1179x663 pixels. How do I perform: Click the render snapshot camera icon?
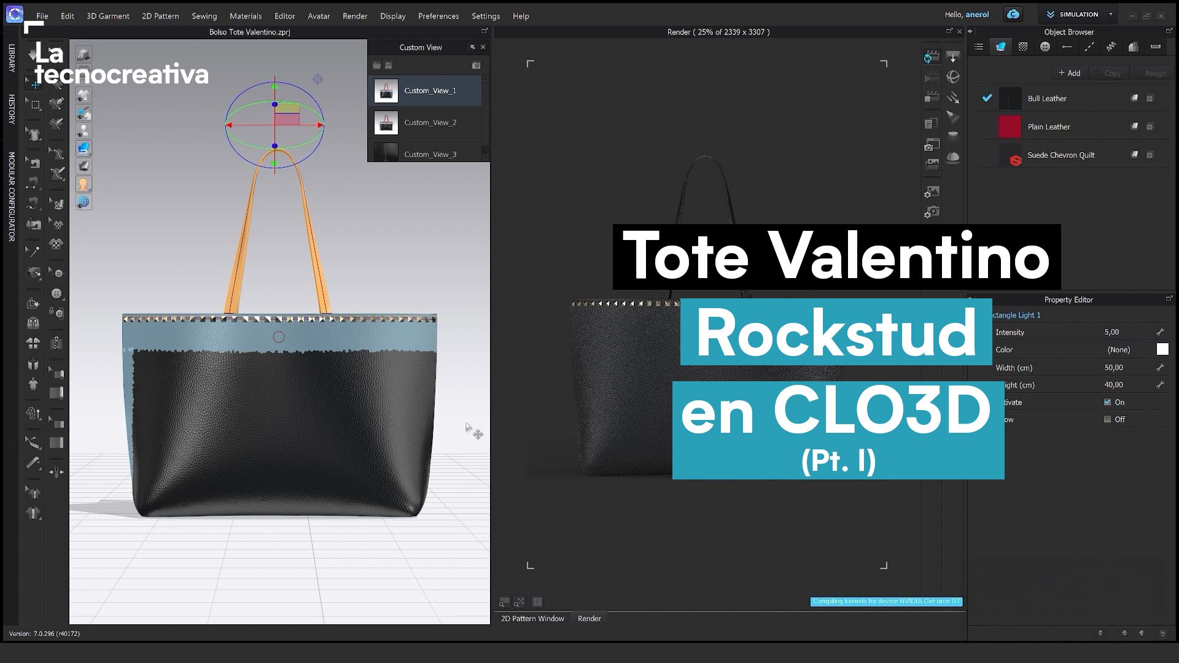[932, 145]
